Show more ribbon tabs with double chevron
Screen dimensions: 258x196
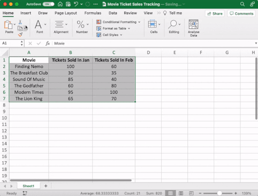click(159, 13)
